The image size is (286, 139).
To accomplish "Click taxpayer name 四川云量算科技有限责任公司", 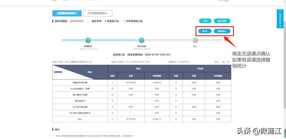I will 78,62.
